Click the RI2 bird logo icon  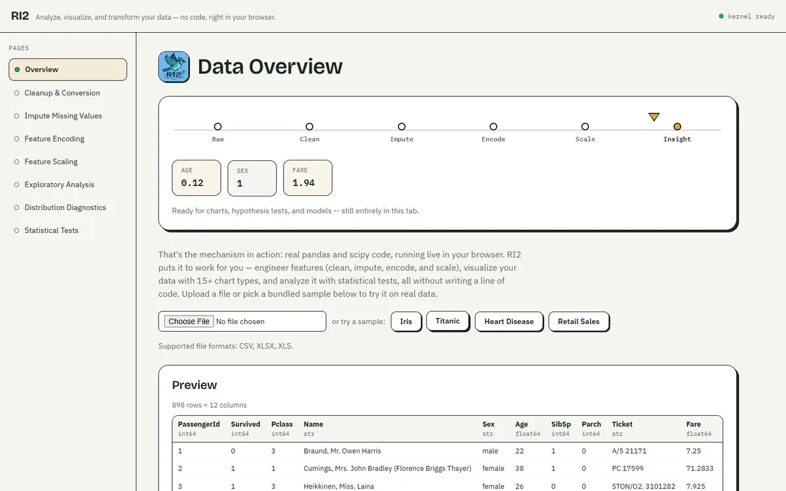pos(174,67)
